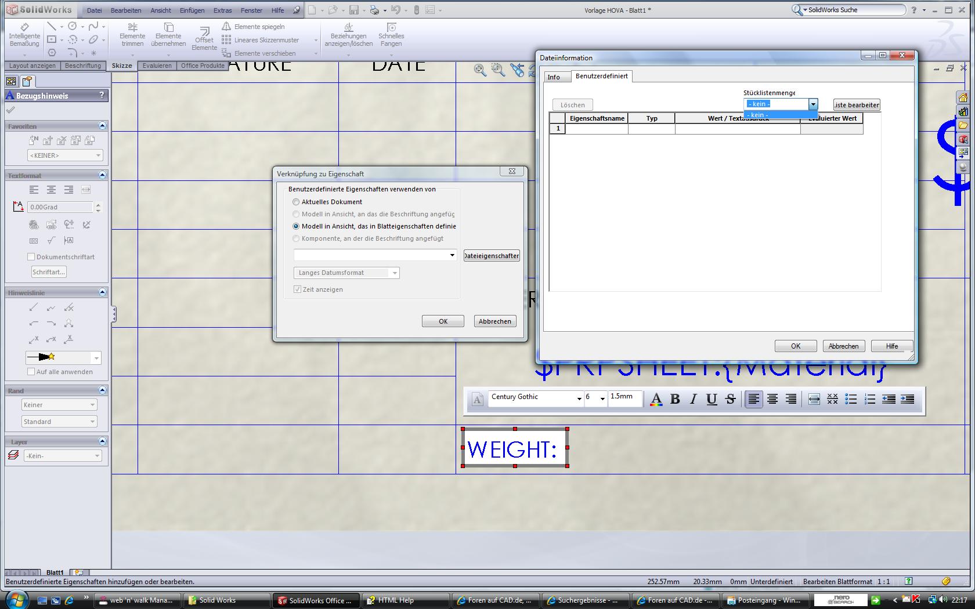Image resolution: width=975 pixels, height=609 pixels.
Task: Click OK in Verknüpfung zu Eigenschaft
Action: [443, 321]
